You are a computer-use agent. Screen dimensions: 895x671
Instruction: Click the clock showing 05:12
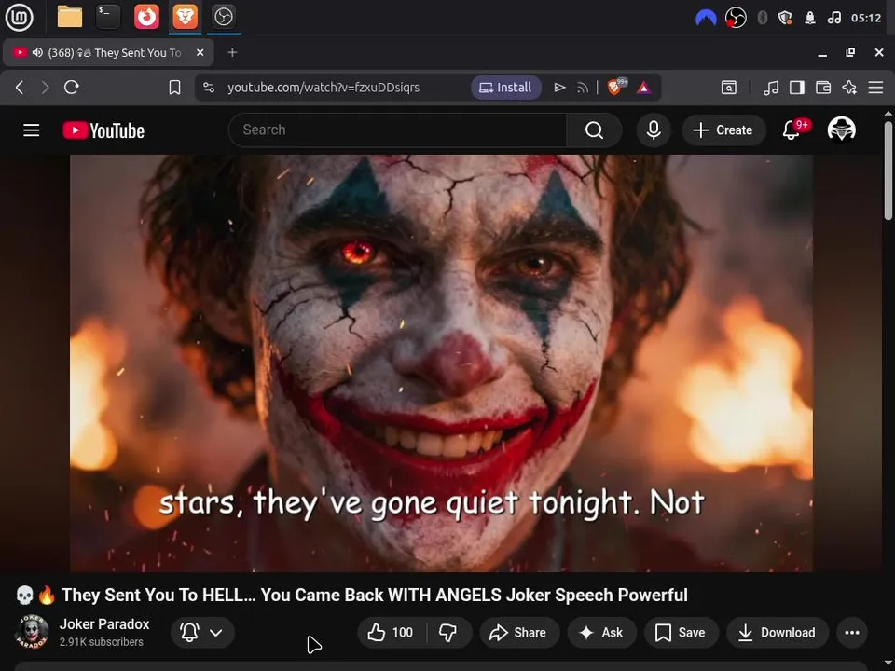point(866,18)
